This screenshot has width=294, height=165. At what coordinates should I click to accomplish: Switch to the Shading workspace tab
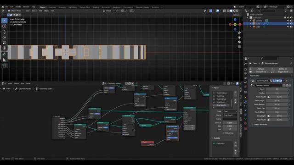[x=96, y=7]
